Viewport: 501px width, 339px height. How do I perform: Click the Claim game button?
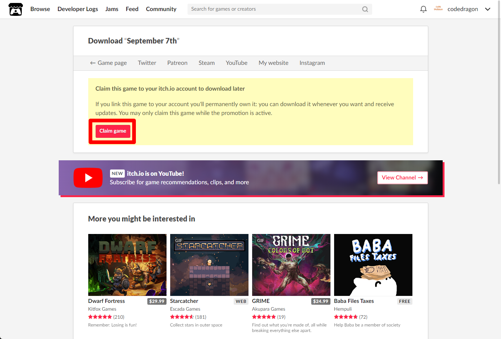pyautogui.click(x=113, y=131)
